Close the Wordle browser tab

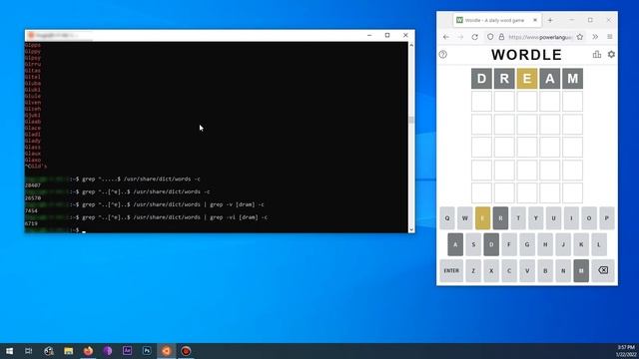[x=535, y=20]
